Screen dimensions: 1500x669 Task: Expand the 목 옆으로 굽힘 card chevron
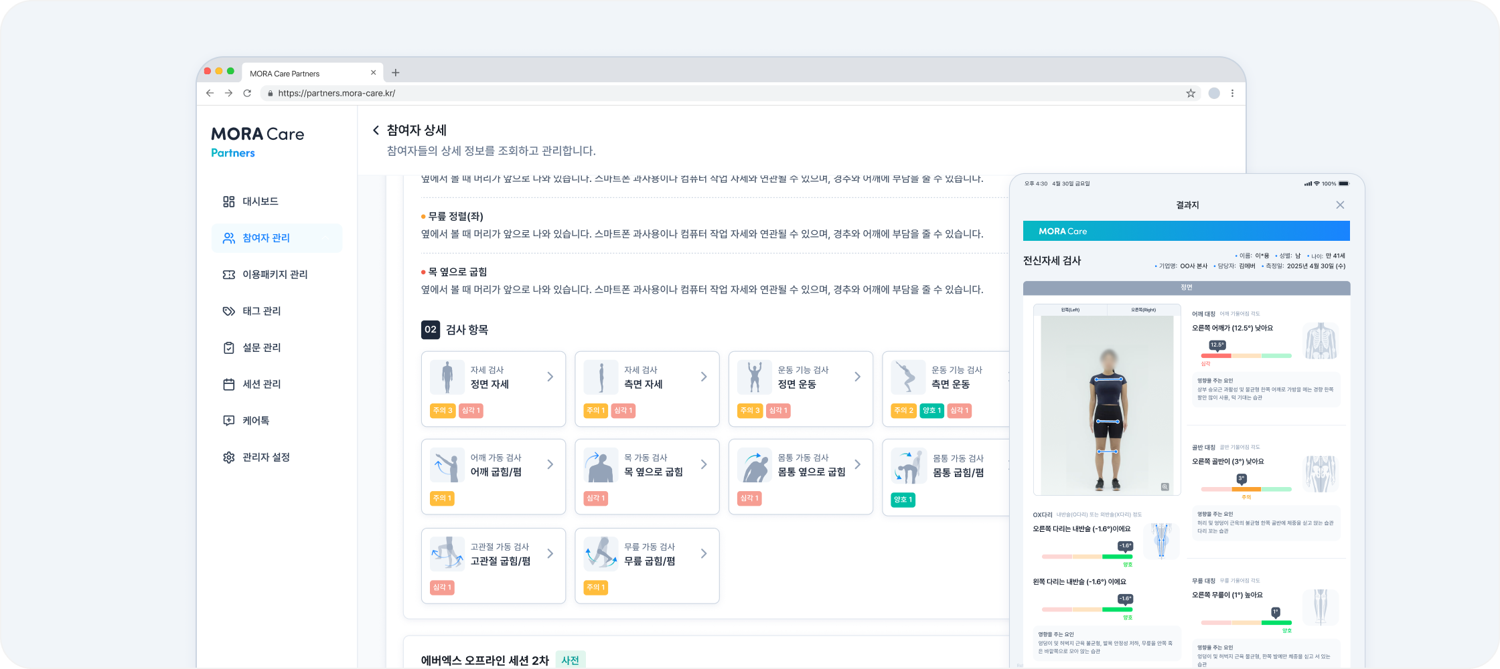704,464
